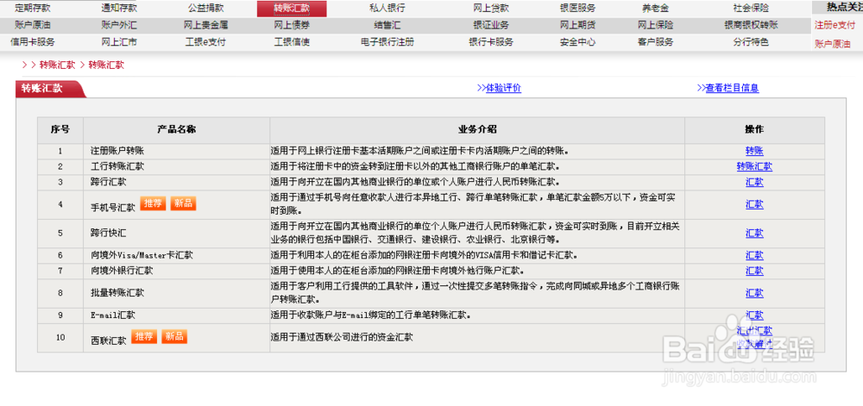Screen dimensions: 863x406
Task: Click the 推荐 badge beside 手机号汇款
Action: (153, 203)
